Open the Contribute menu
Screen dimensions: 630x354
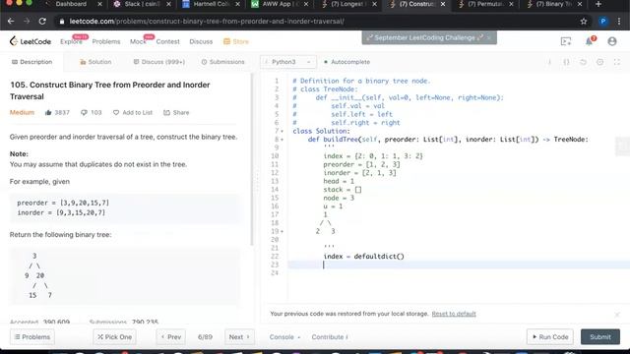coord(330,336)
